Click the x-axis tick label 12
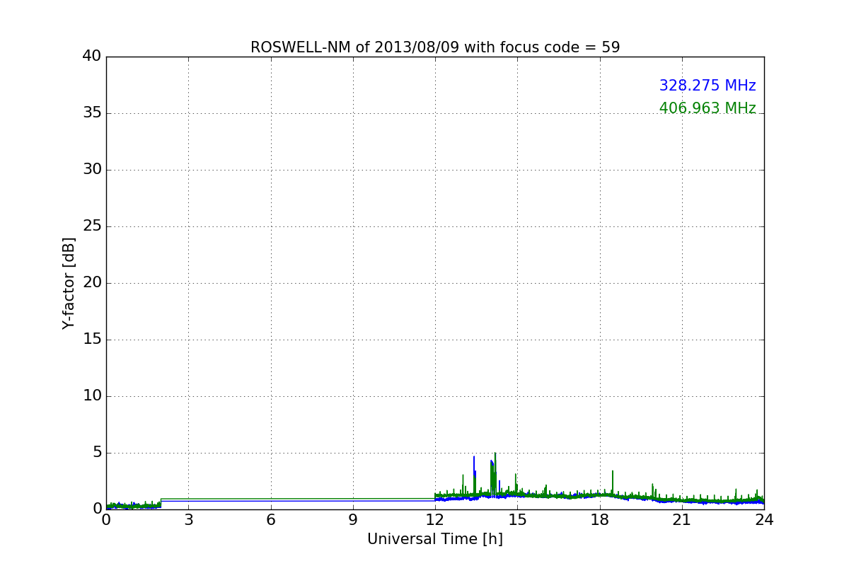Image resolution: width=849 pixels, height=566 pixels. click(435, 519)
